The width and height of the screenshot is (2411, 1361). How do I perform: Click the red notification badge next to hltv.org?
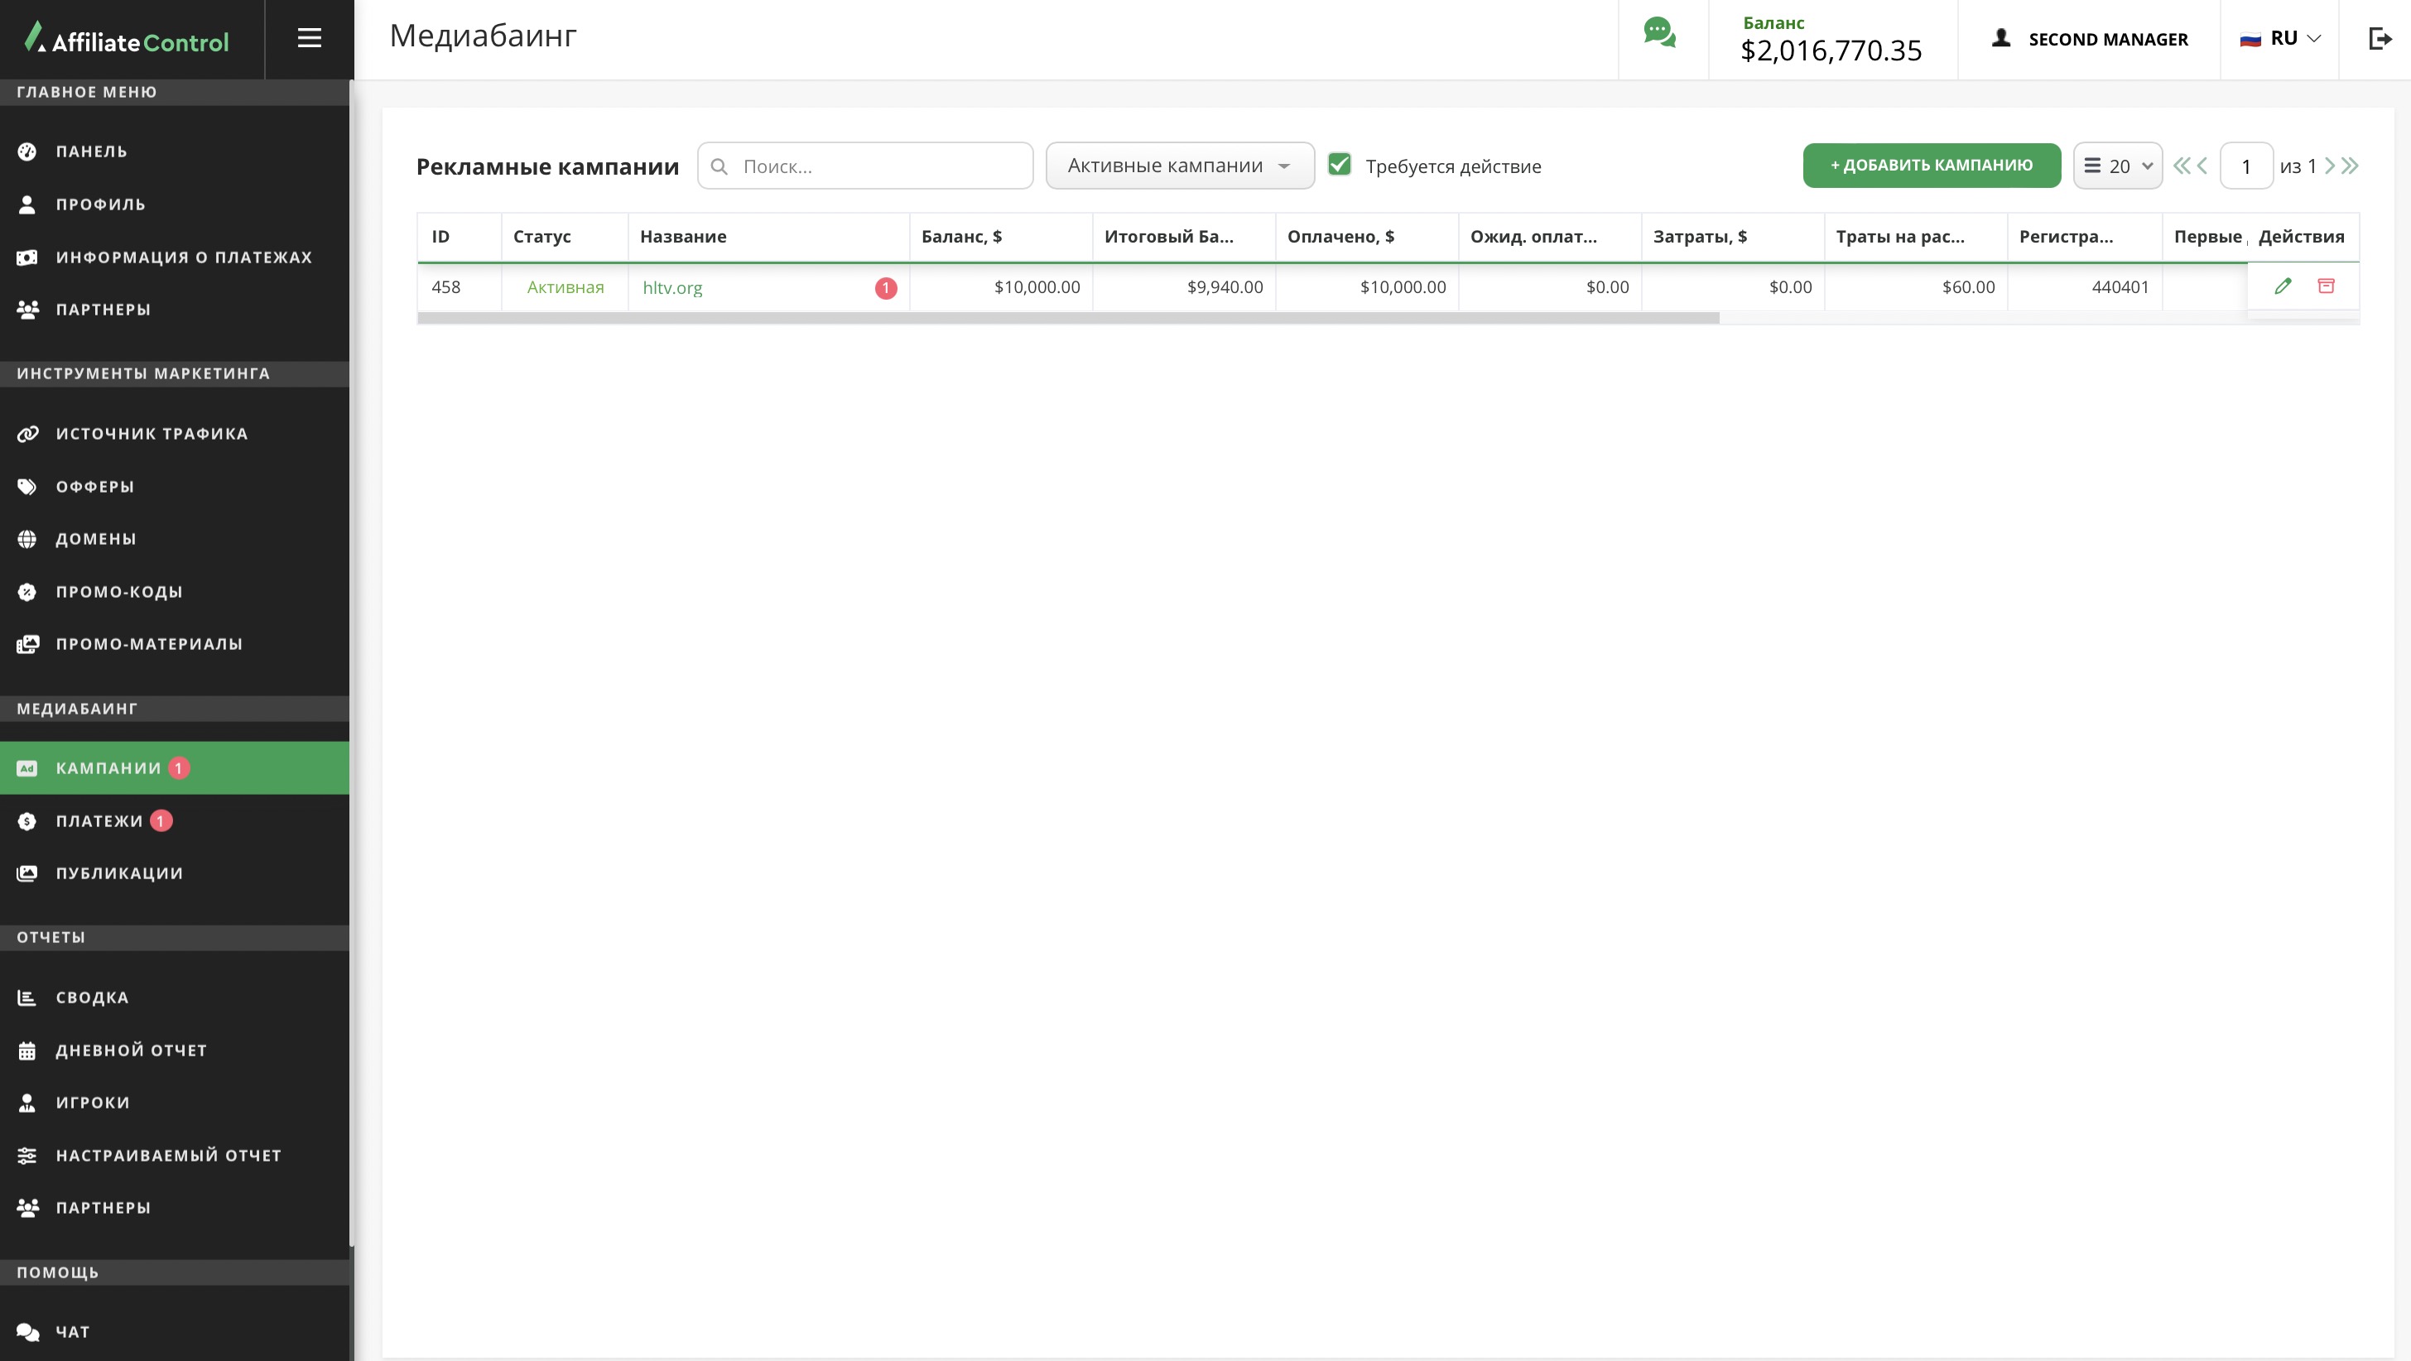(885, 288)
